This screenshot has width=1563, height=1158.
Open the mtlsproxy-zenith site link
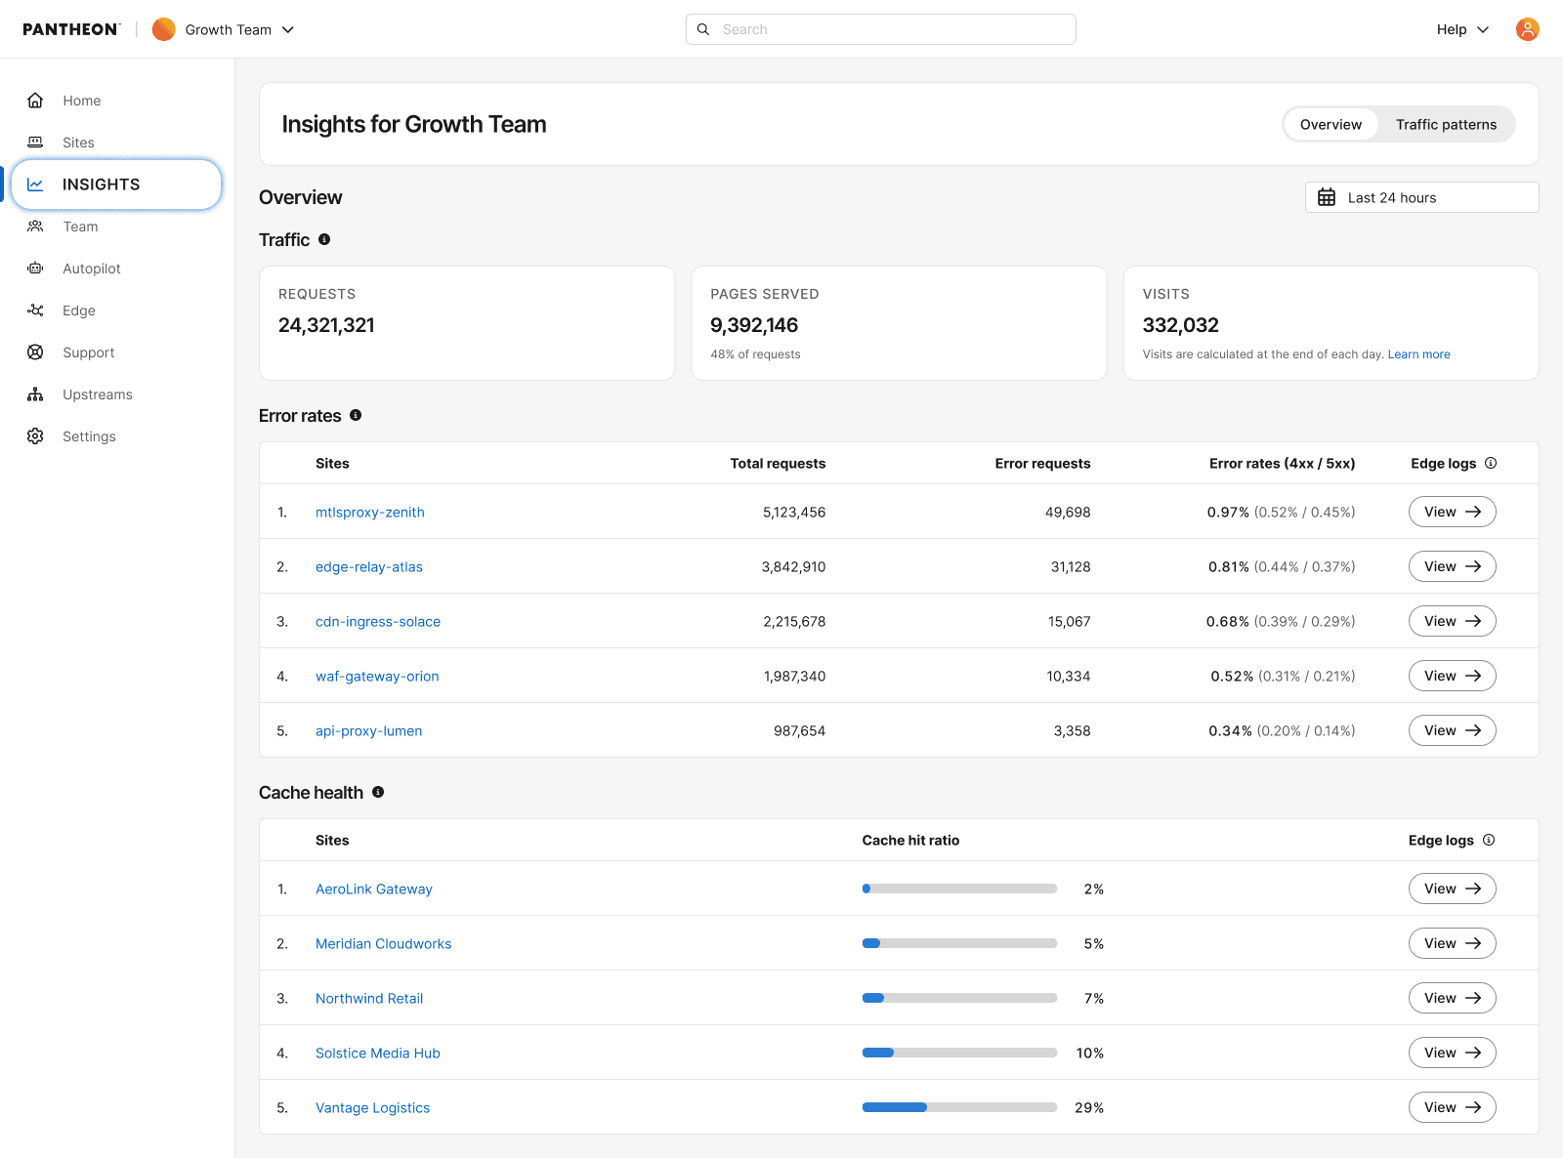click(369, 512)
